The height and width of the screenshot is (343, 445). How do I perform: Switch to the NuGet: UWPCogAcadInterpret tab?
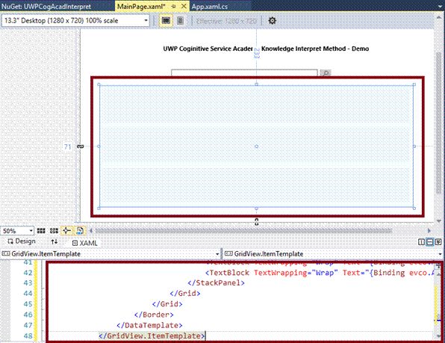tap(46, 7)
